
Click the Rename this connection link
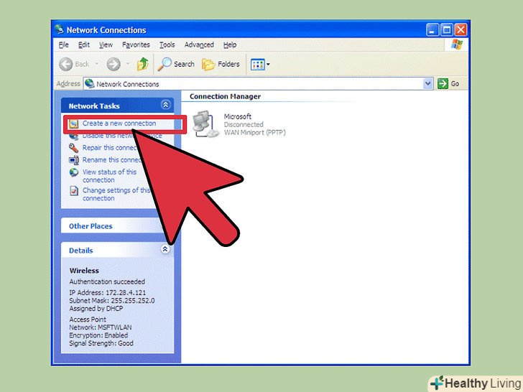click(112, 160)
